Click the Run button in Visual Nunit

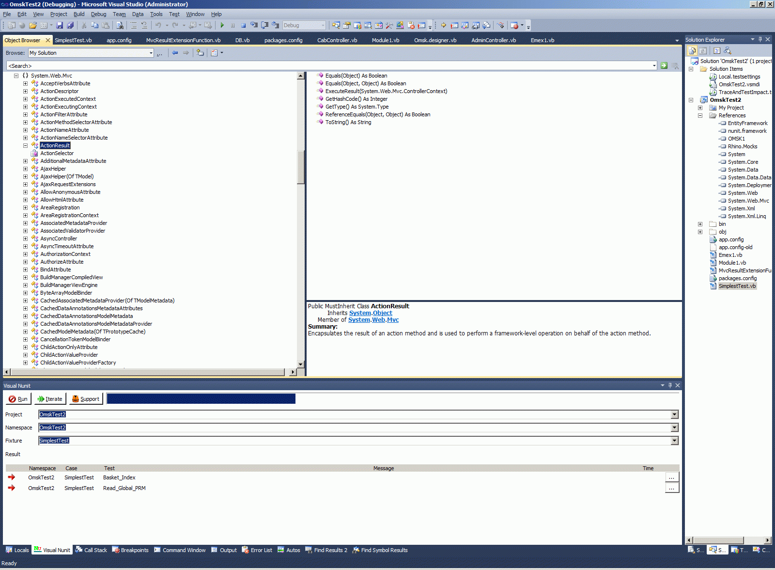coord(18,399)
